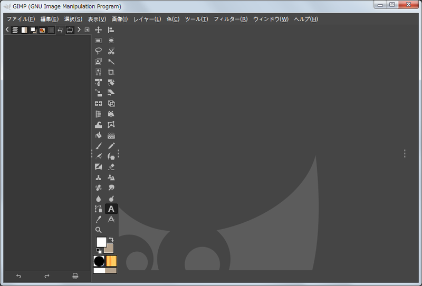The width and height of the screenshot is (422, 286).
Task: Switch to the Images dock tab with flower thumbnail
Action: 42,30
